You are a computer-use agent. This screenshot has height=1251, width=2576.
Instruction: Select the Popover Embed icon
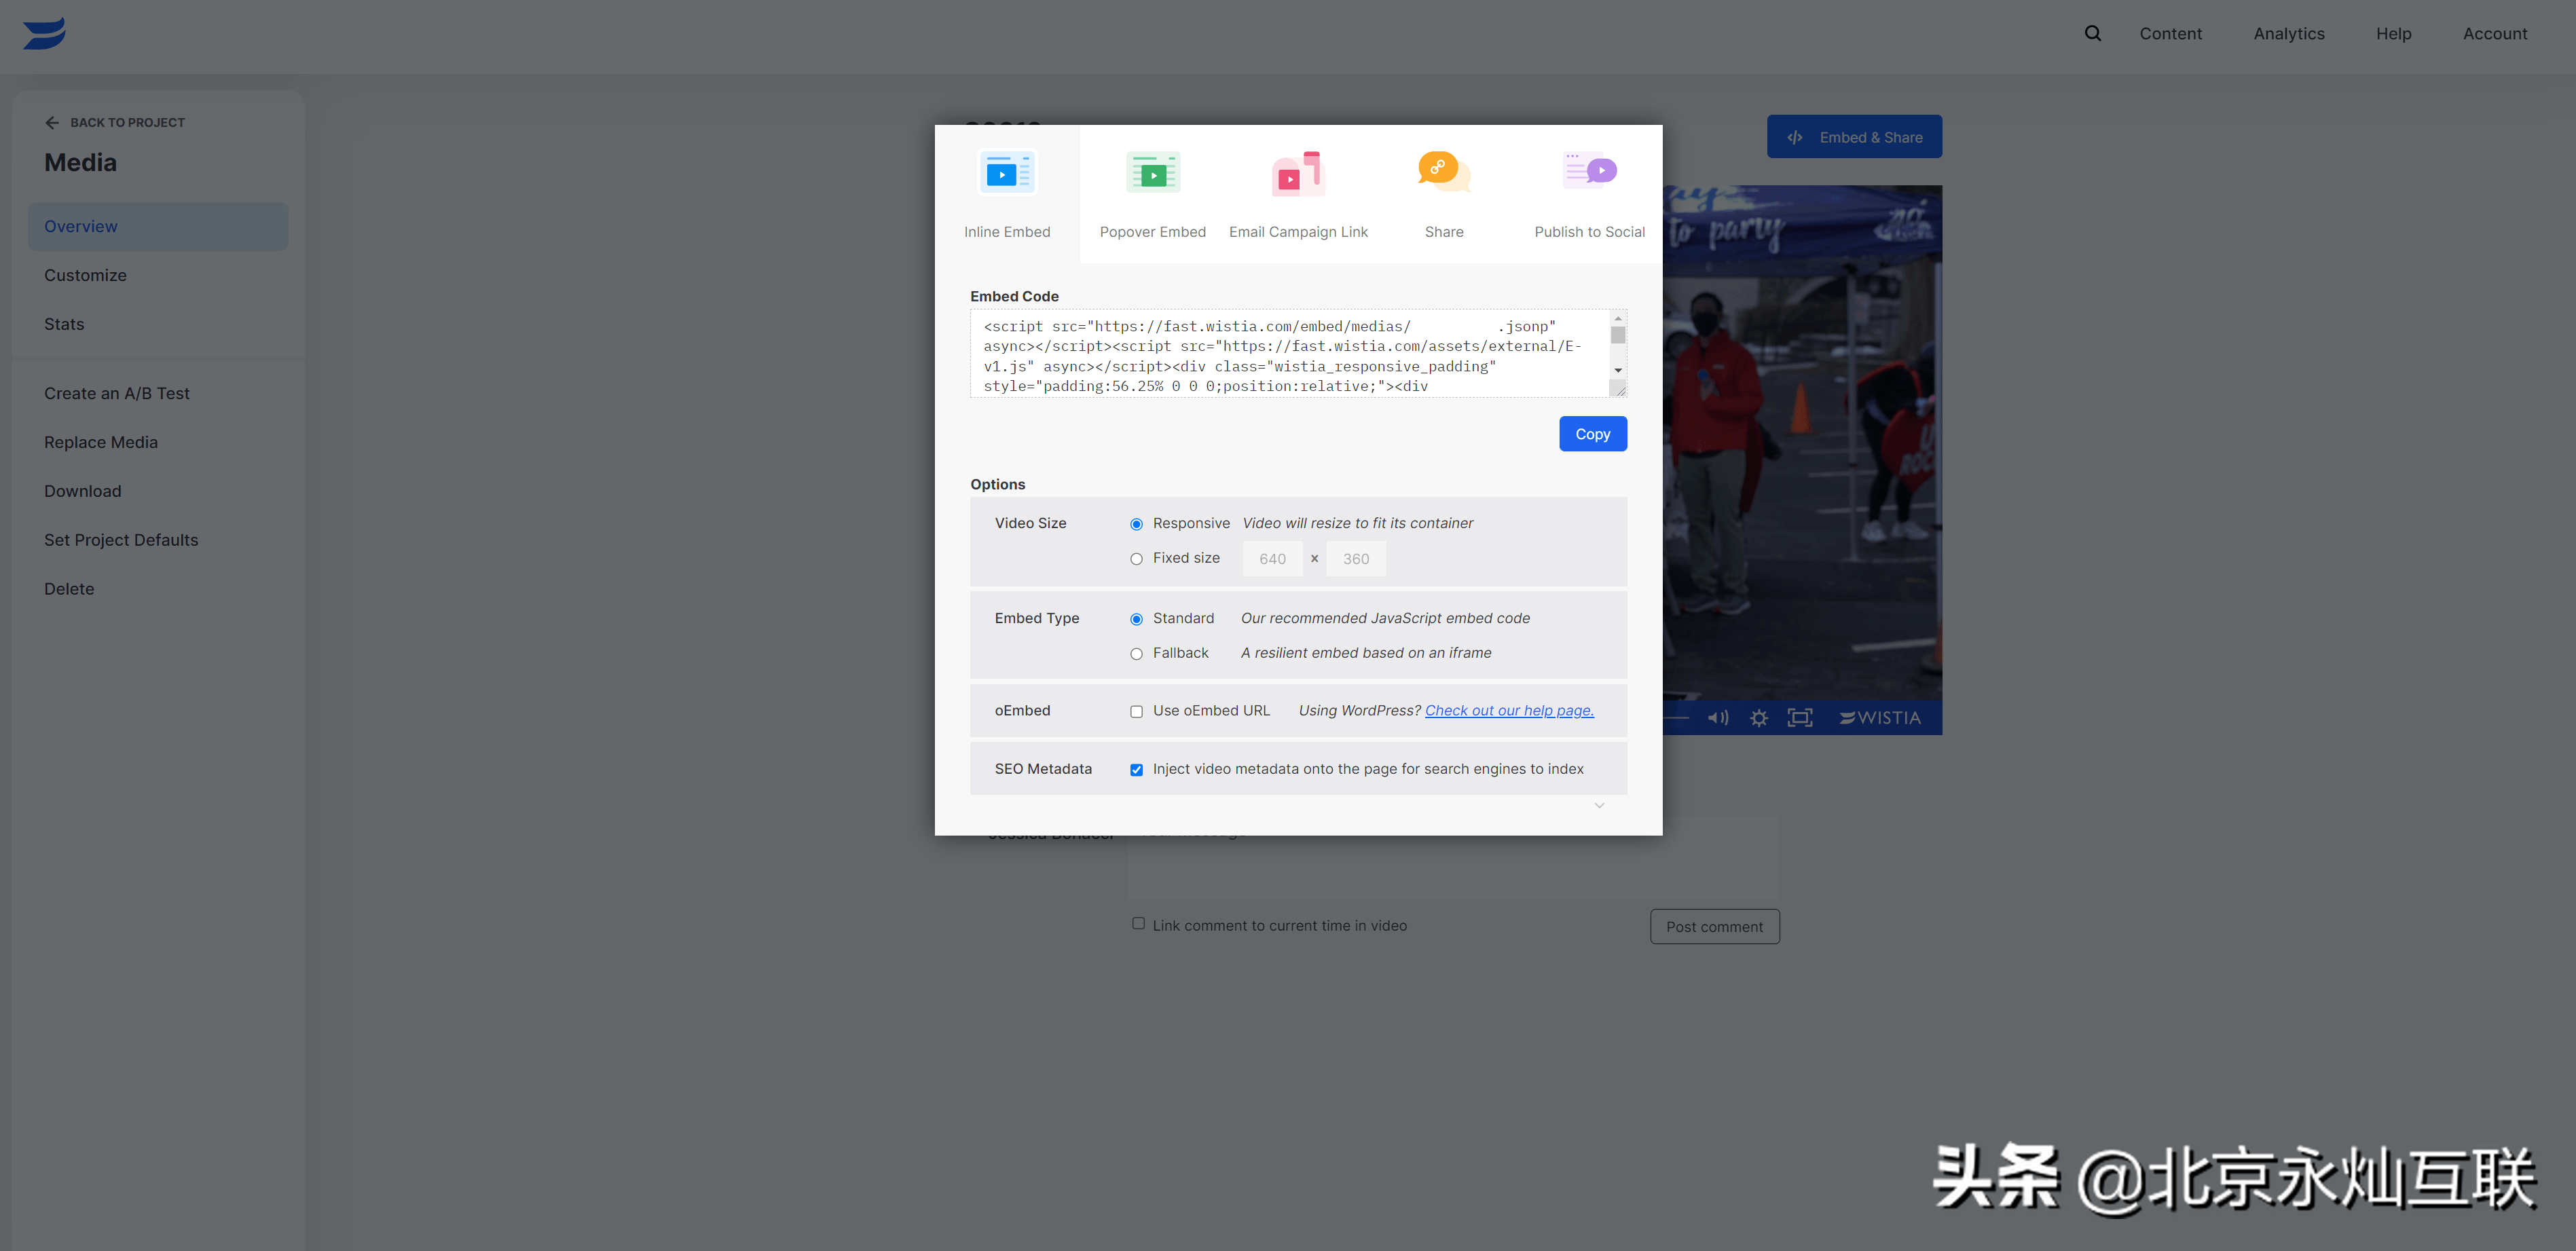[1152, 173]
